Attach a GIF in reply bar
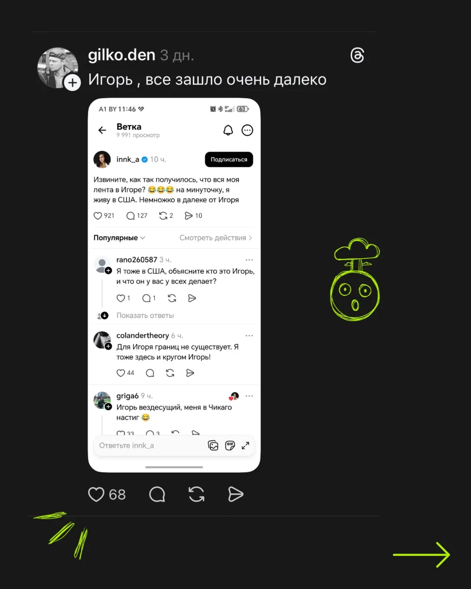Screen dimensions: 471x589 (x=230, y=445)
